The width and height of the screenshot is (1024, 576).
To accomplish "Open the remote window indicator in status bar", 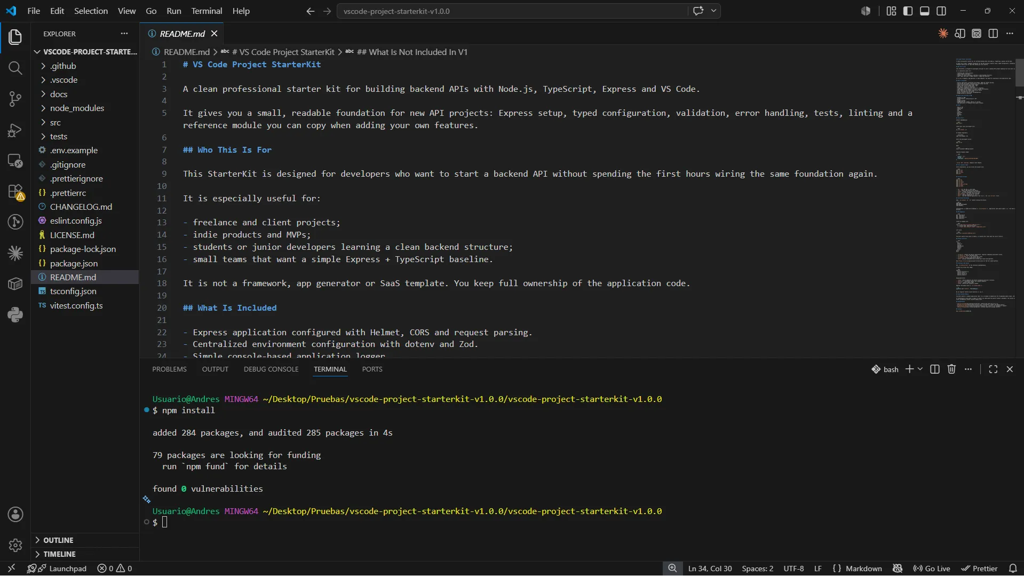I will 11,569.
